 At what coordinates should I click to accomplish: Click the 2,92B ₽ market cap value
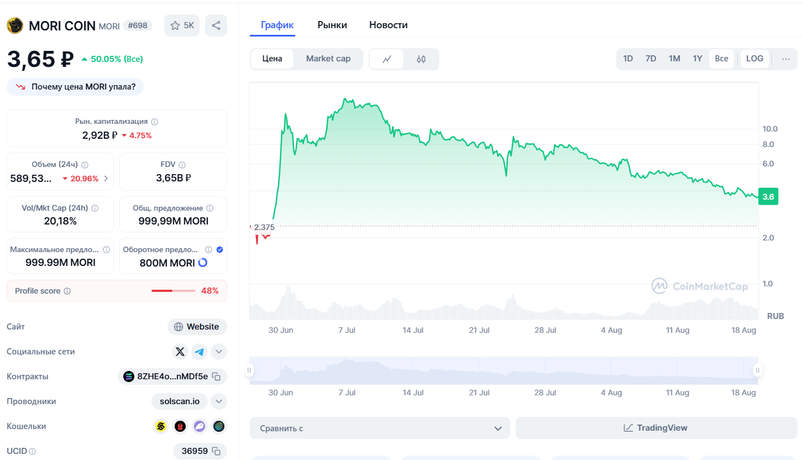pos(99,135)
